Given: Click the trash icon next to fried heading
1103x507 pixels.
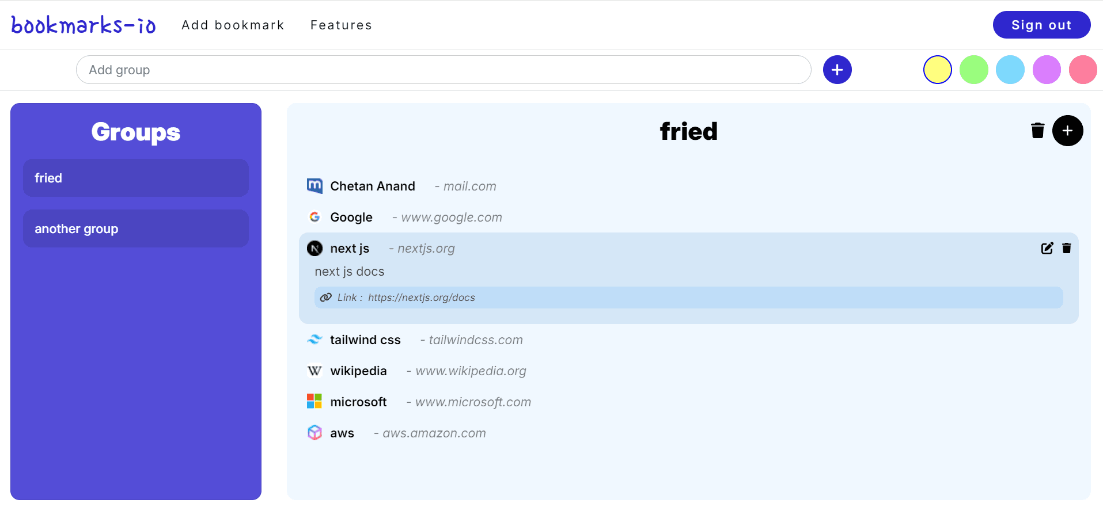Looking at the screenshot, I should point(1037,131).
